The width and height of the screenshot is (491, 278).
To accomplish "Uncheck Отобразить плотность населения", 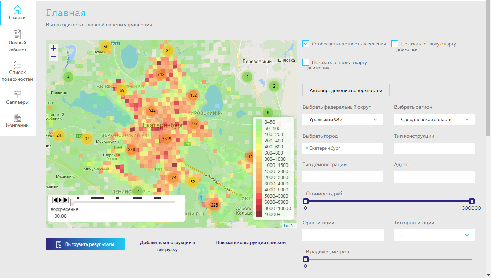I will pyautogui.click(x=306, y=44).
